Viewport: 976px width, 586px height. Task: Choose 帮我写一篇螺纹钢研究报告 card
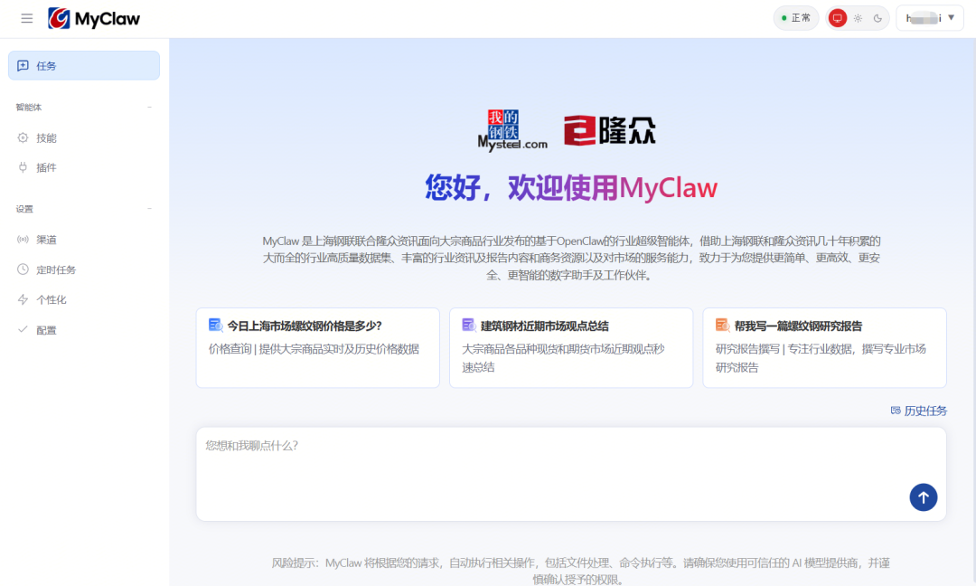click(824, 347)
